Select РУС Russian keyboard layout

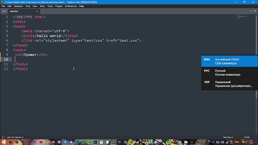point(229,72)
